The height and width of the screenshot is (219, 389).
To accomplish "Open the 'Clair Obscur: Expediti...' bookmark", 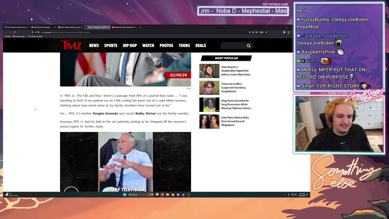I will (x=35, y=36).
